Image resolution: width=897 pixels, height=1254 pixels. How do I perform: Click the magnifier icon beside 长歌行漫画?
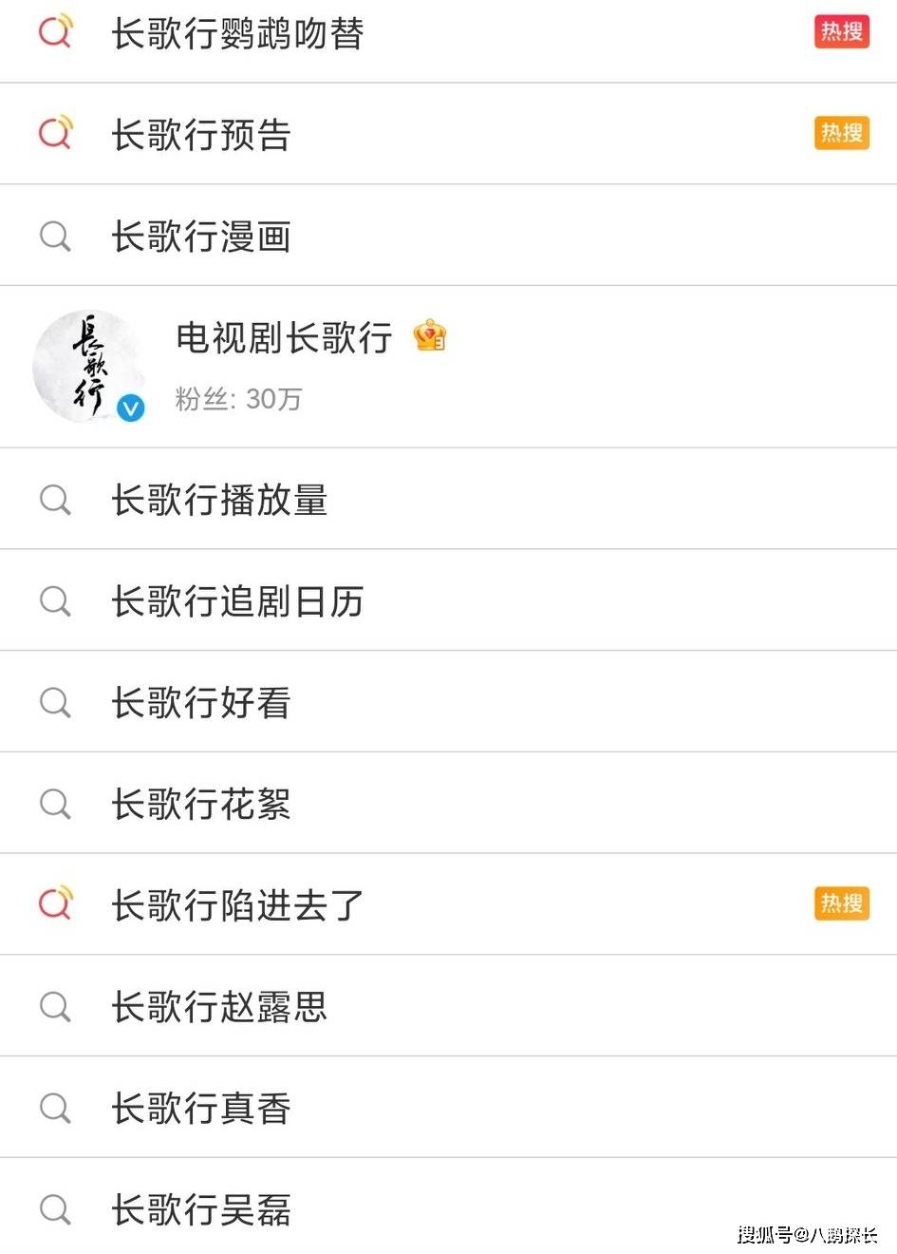click(55, 236)
